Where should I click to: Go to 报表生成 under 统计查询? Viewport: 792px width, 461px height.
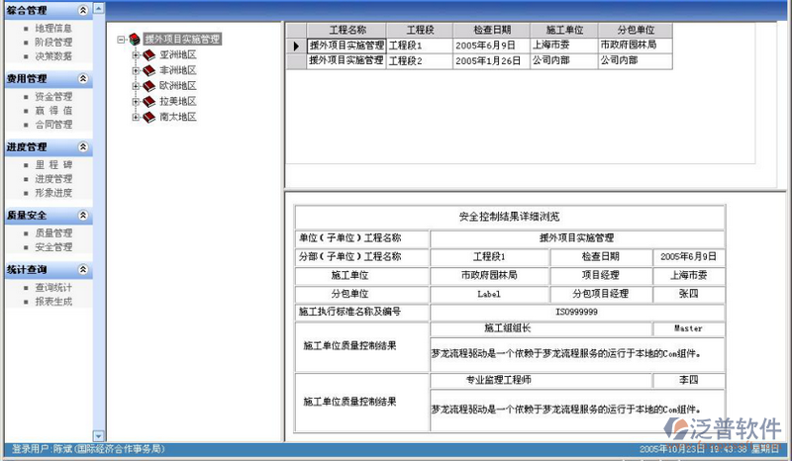click(x=53, y=302)
